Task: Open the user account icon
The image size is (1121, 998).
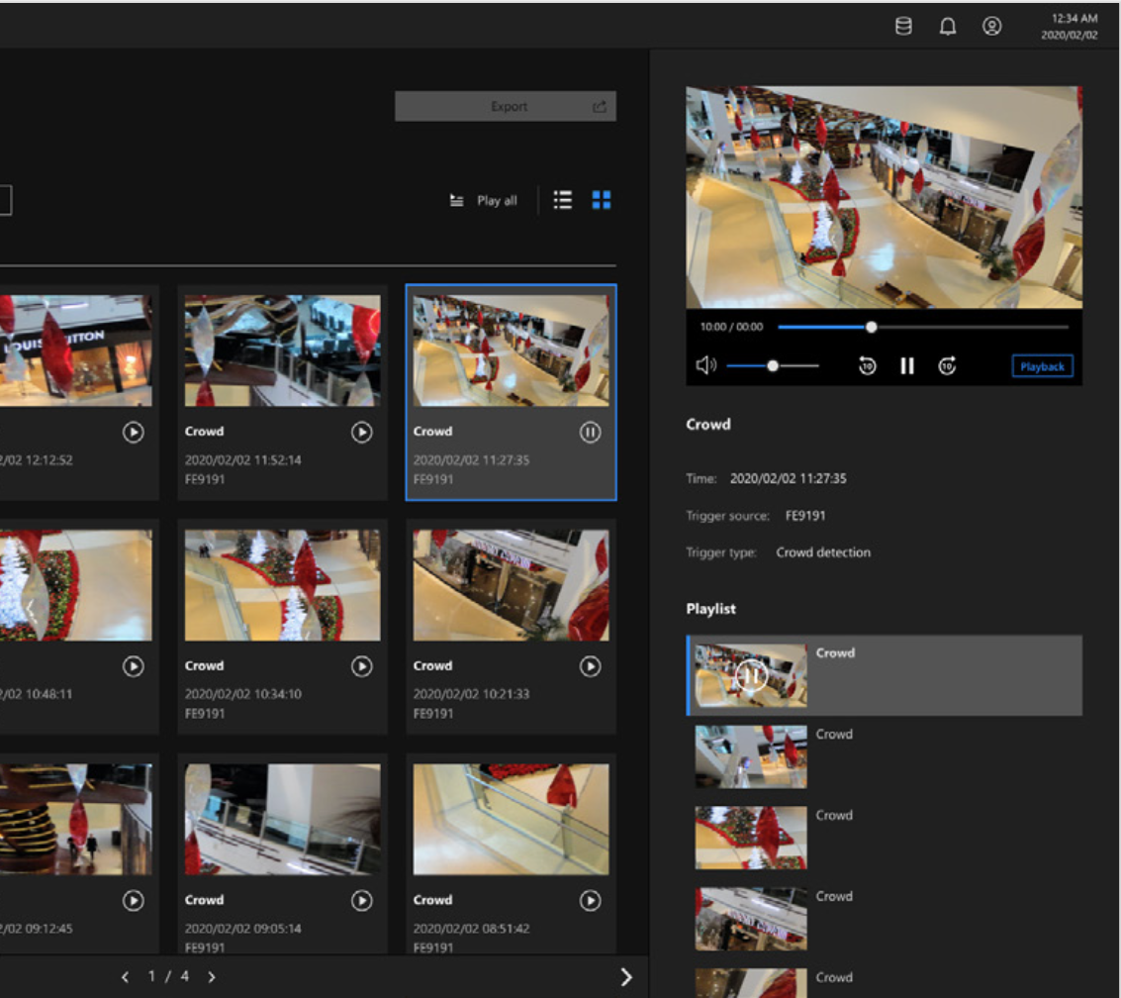Action: [991, 27]
